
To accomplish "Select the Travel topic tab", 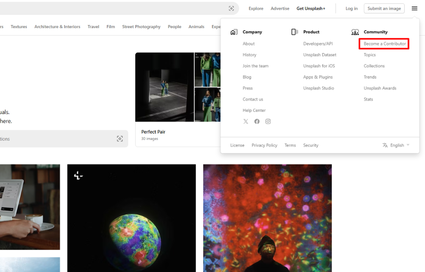I will [93, 26].
